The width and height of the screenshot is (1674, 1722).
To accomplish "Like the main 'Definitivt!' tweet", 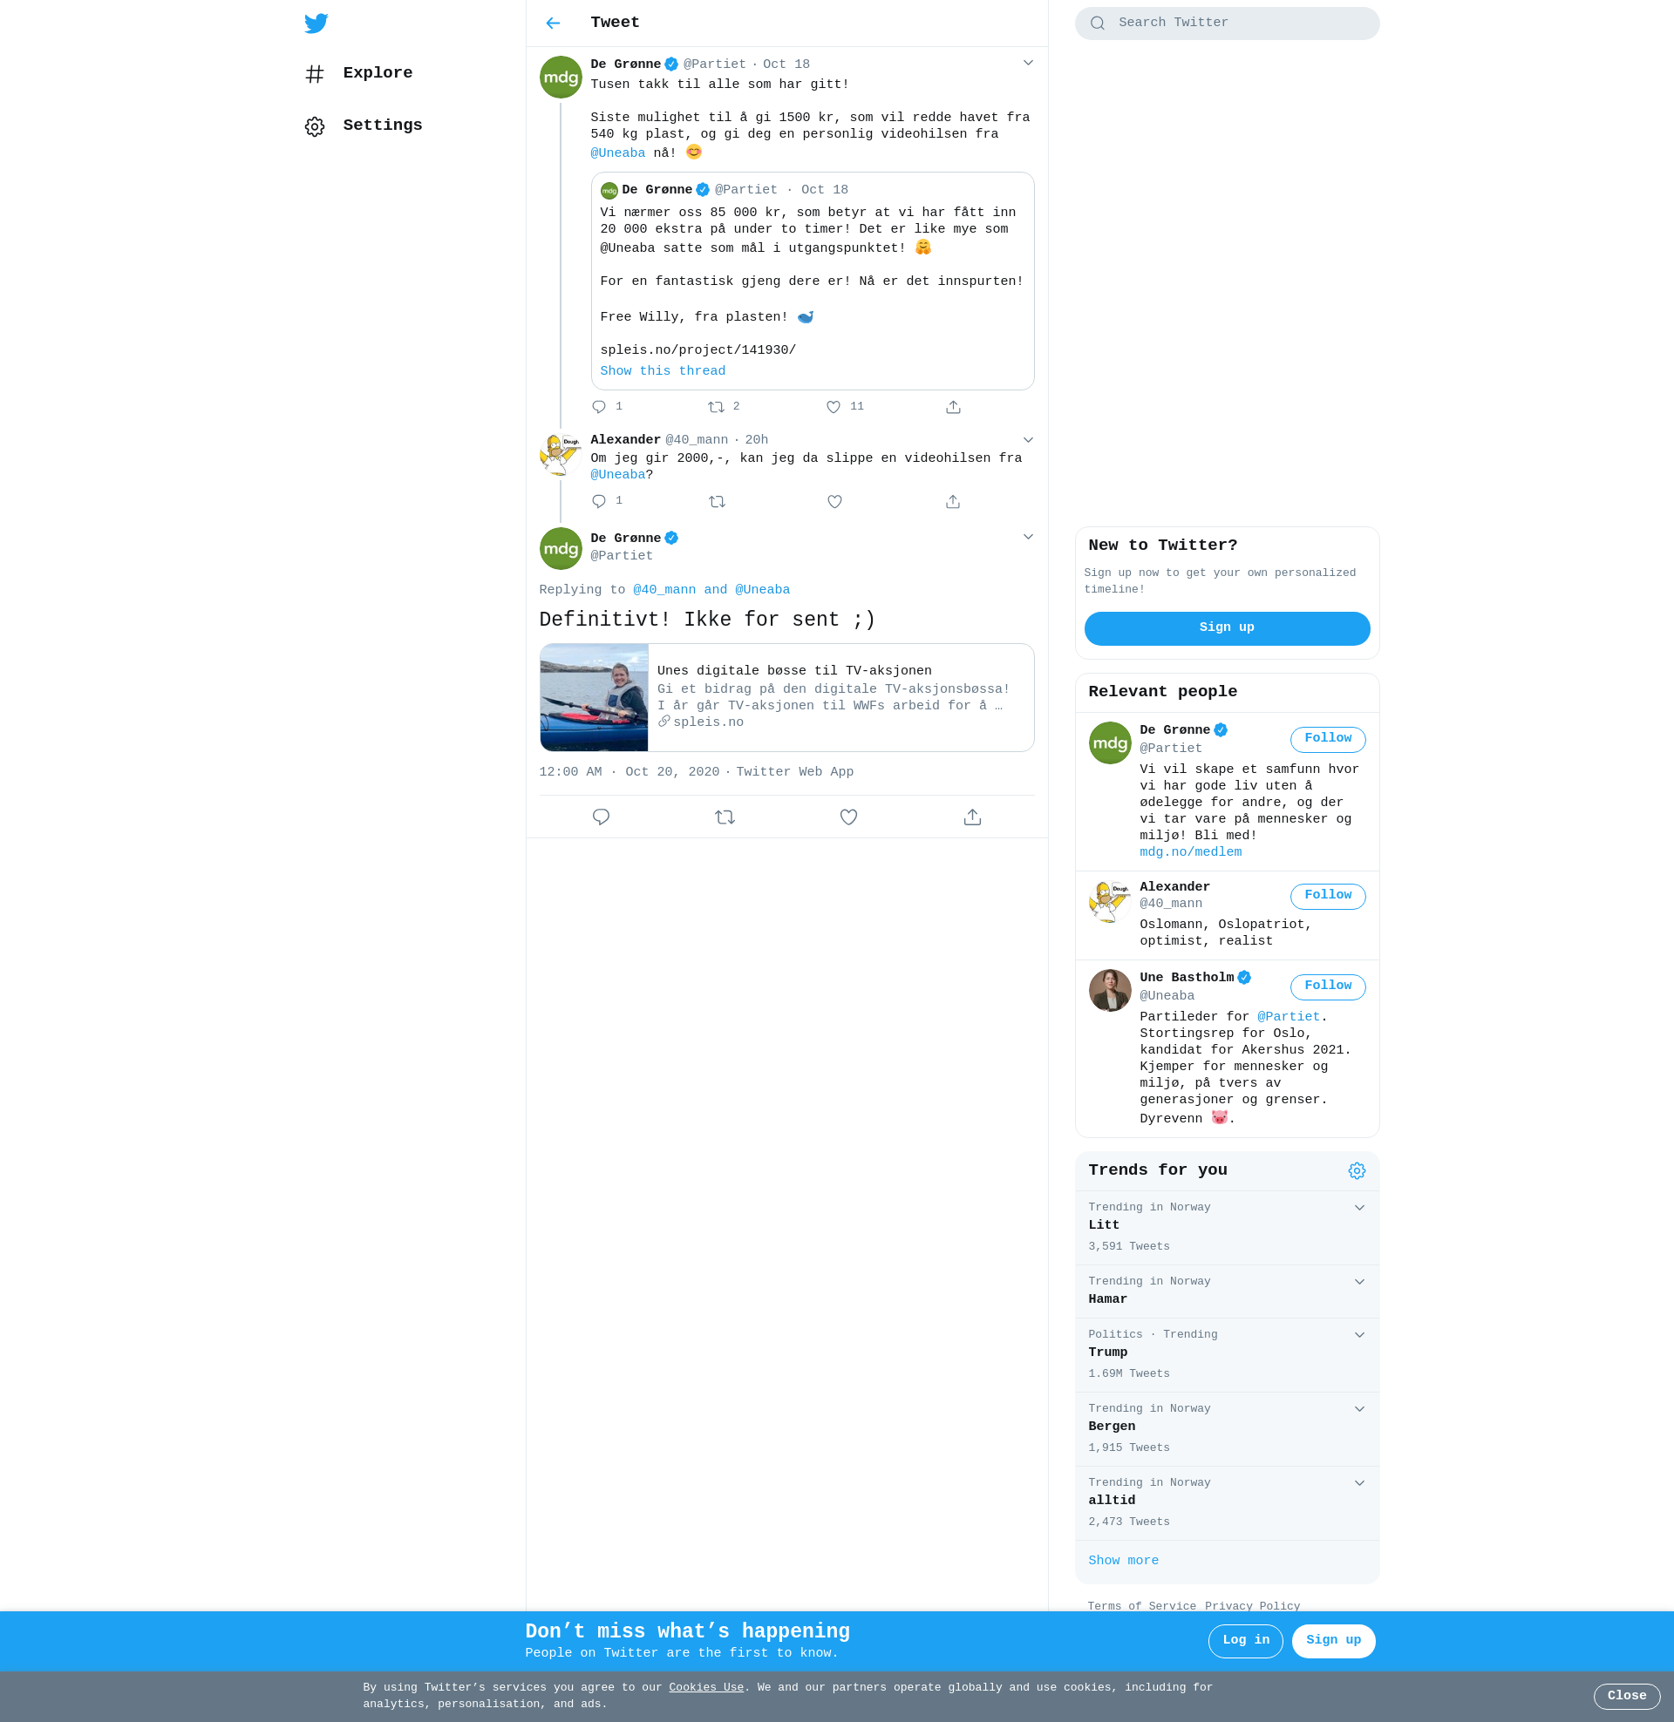I will [x=848, y=817].
